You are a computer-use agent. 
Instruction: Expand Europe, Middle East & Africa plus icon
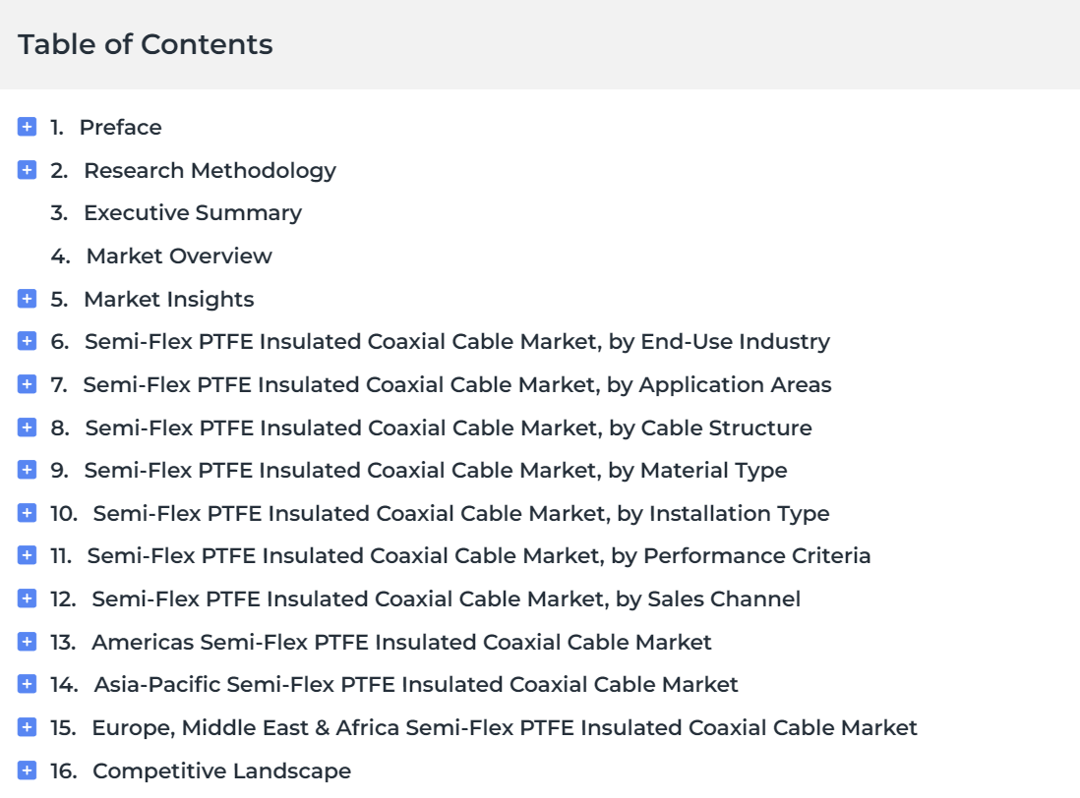tap(27, 726)
